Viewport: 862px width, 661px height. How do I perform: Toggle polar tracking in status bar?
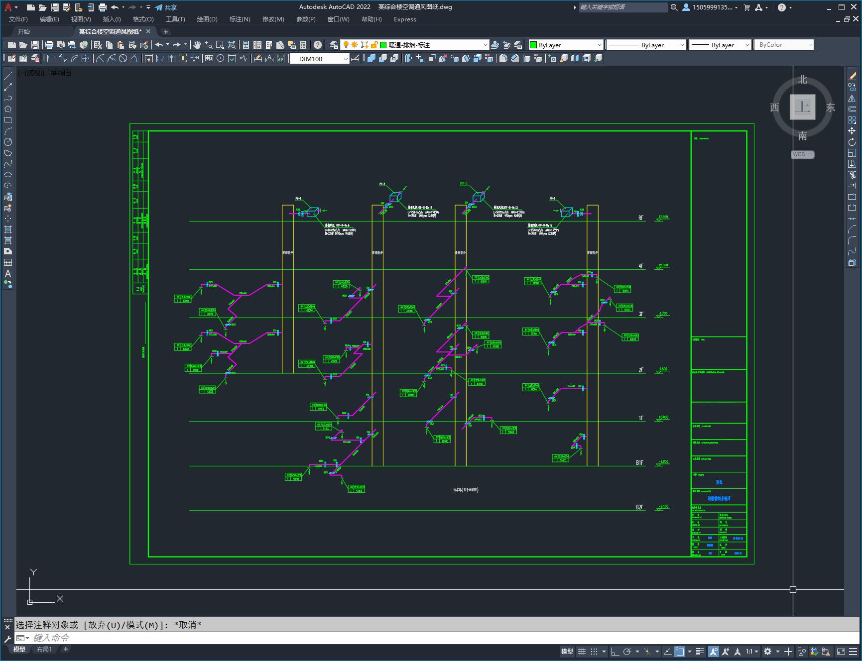click(627, 651)
